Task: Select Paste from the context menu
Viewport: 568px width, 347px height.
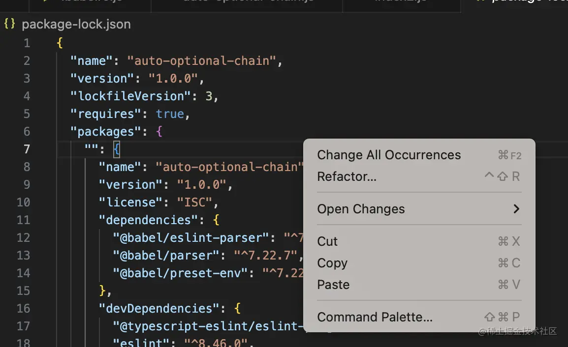Action: pos(333,285)
